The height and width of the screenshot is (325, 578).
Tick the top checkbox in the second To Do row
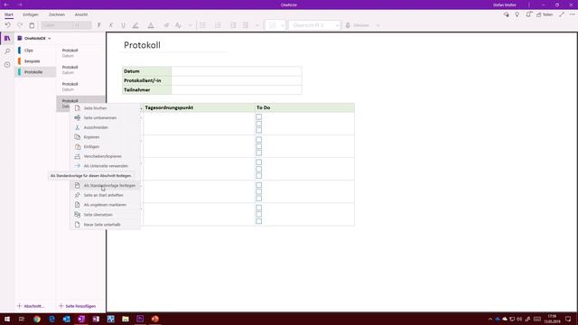(259, 140)
